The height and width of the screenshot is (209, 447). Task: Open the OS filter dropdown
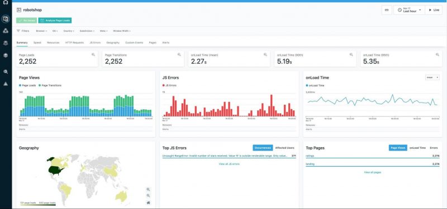click(x=55, y=31)
